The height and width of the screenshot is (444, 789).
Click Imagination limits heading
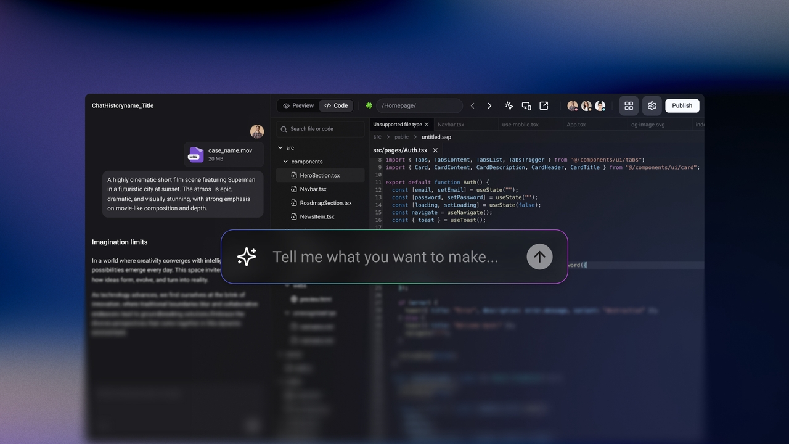tap(120, 242)
